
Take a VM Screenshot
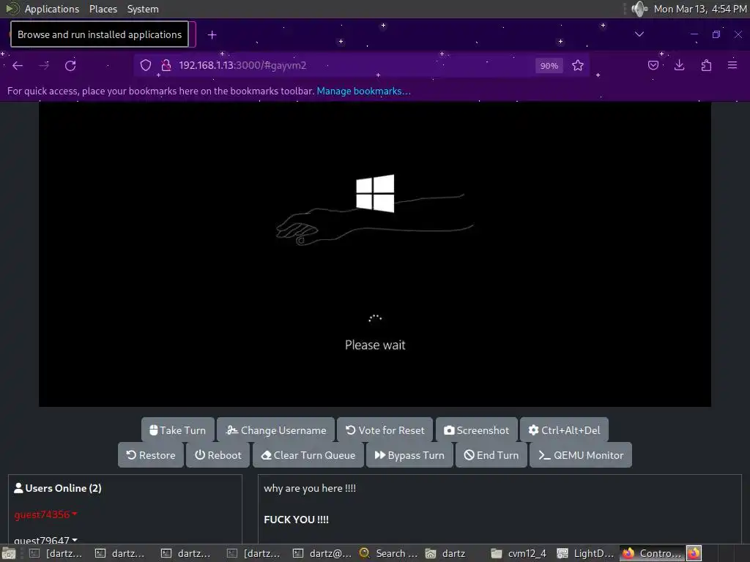(x=476, y=430)
